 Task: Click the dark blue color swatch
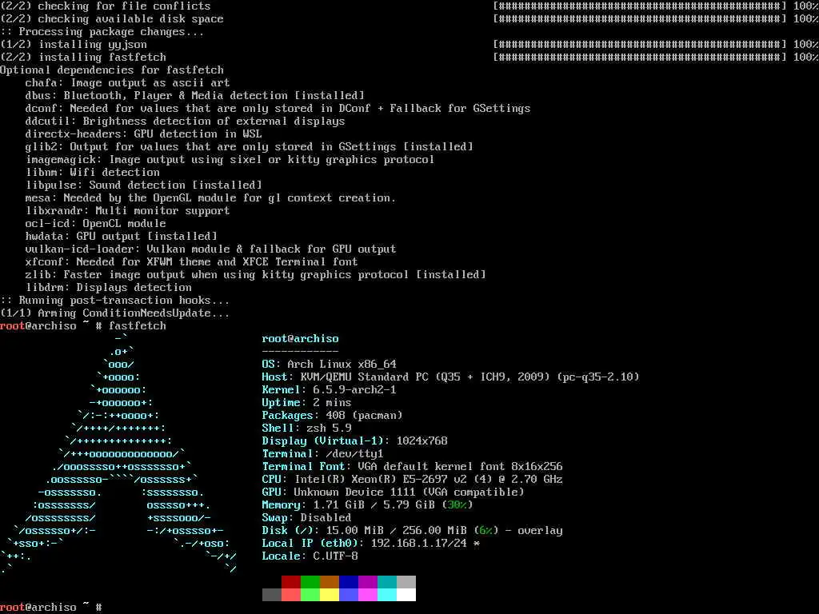click(349, 582)
